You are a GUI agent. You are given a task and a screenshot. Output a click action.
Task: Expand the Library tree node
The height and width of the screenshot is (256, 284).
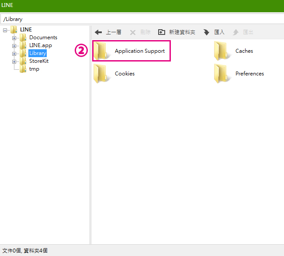[x=14, y=54]
